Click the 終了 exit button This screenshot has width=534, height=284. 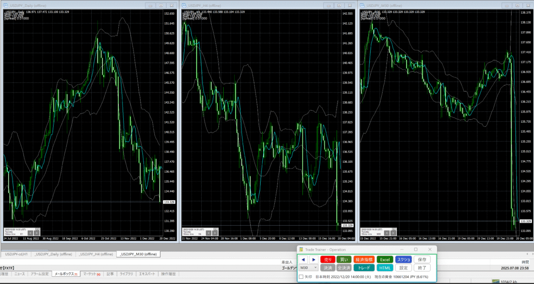(422, 268)
